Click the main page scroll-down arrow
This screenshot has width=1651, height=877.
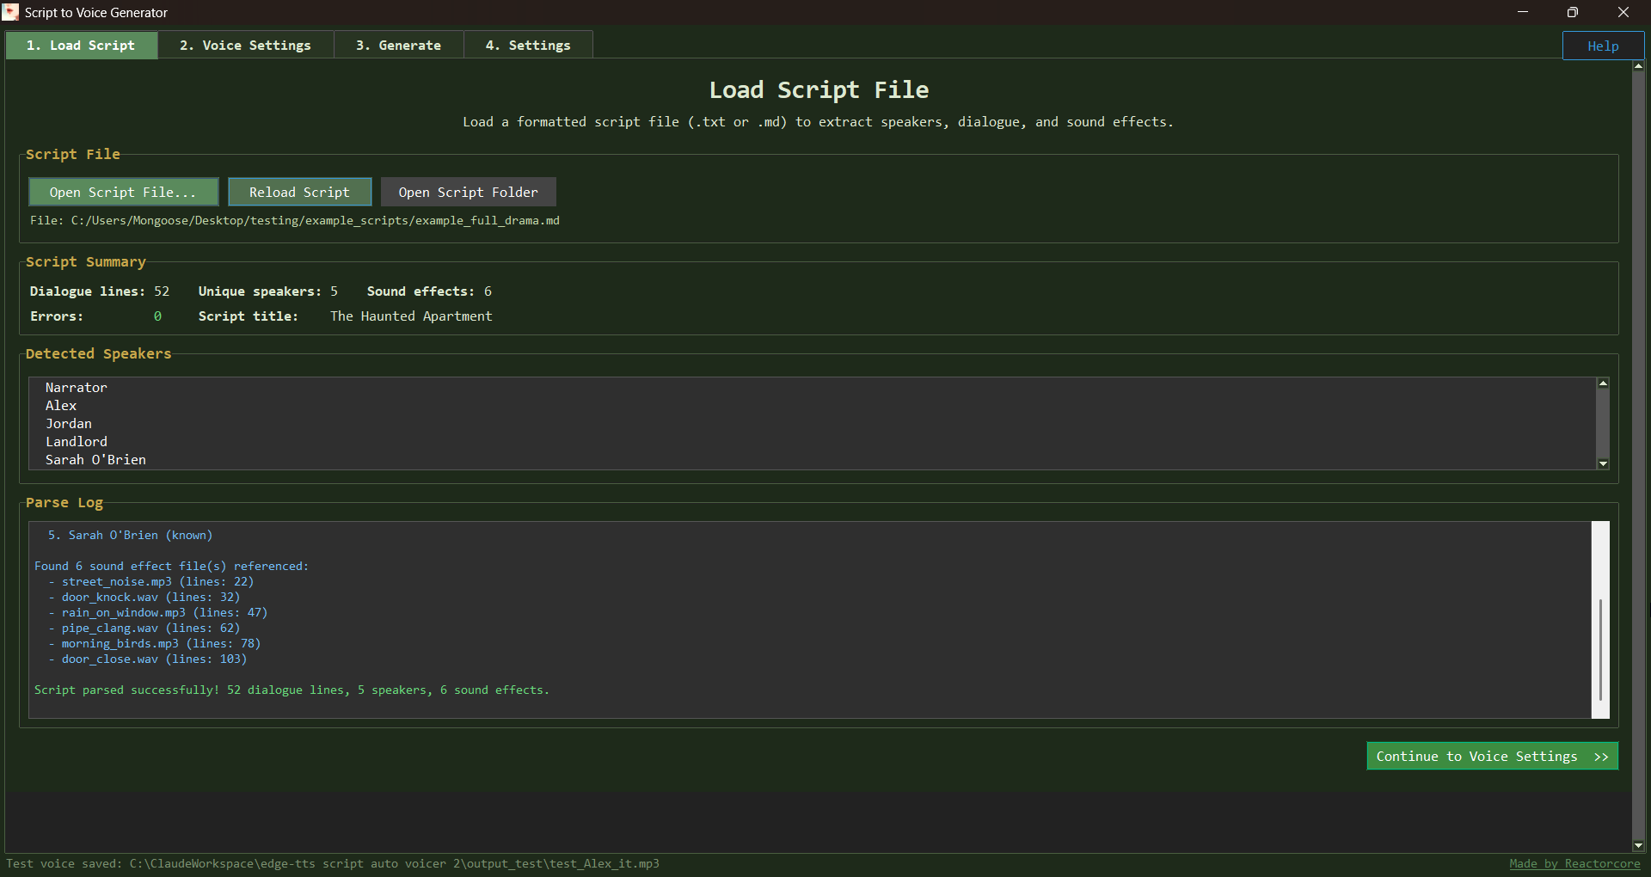click(x=1638, y=845)
